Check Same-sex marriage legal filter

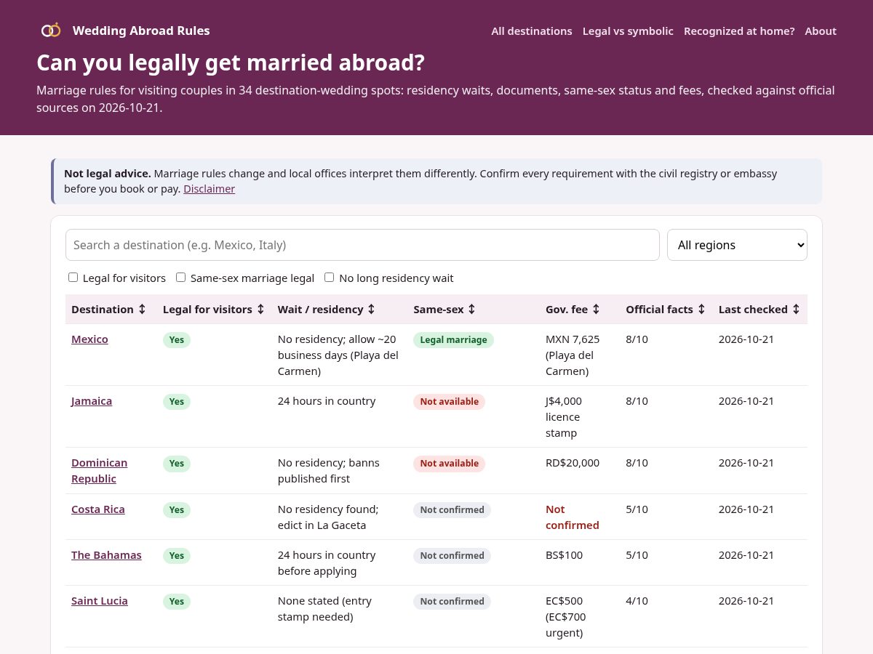coord(180,278)
